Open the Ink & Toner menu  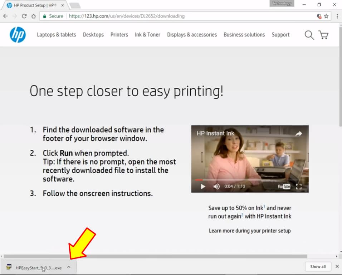click(x=147, y=35)
